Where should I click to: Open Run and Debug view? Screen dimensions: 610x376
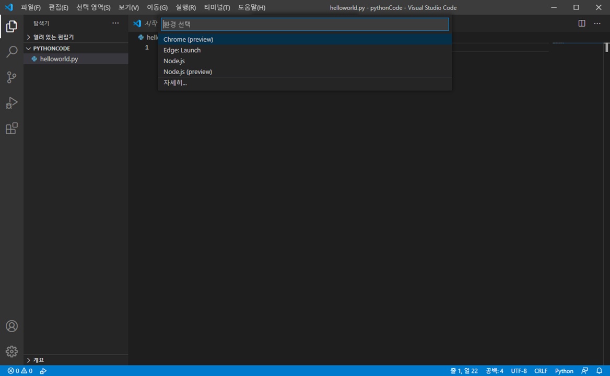tap(11, 103)
